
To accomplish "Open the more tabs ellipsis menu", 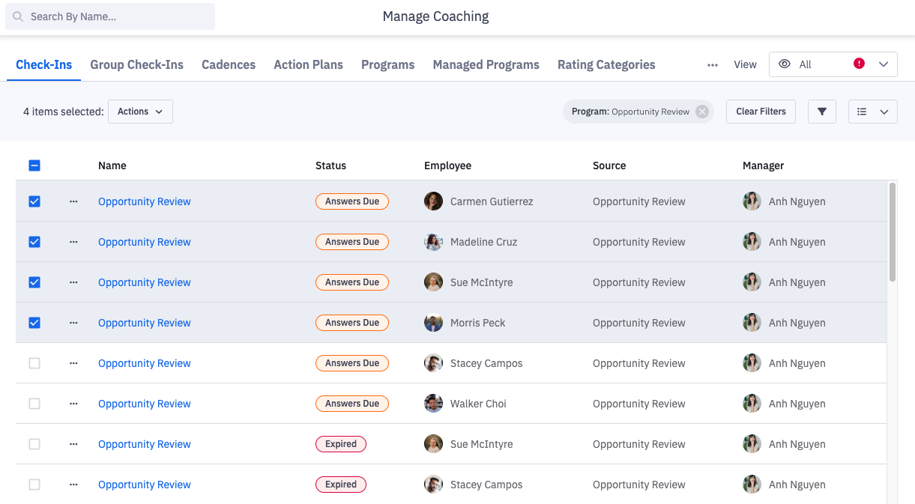I will (713, 65).
